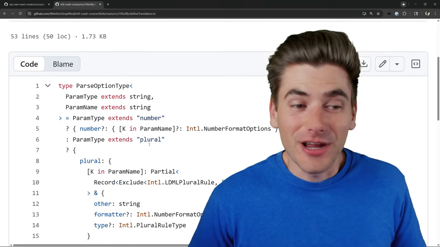
Task: Click line number 8
Action: (x=37, y=161)
